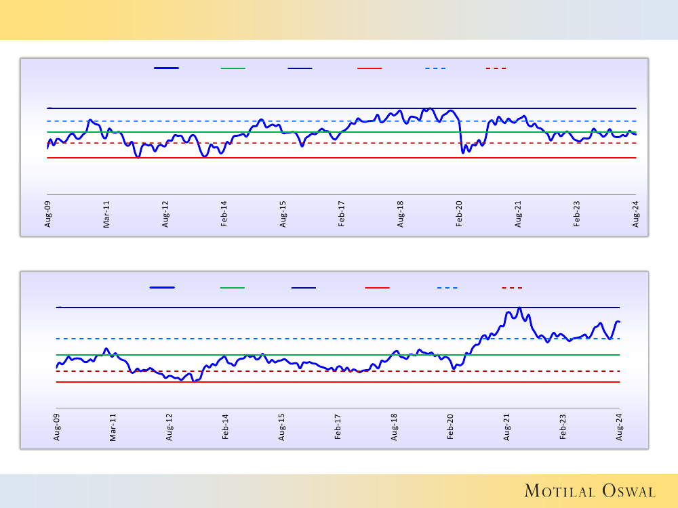Click the red solid legend line in top chart
The image size is (678, 508).
(x=370, y=68)
